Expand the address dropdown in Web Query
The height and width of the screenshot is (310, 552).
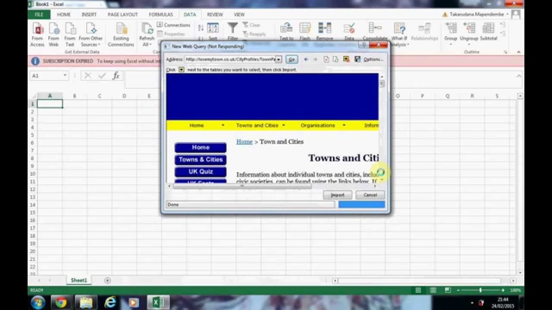click(x=279, y=59)
